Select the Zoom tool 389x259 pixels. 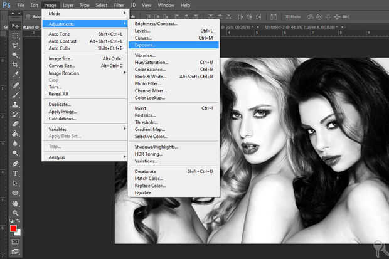tap(15, 213)
